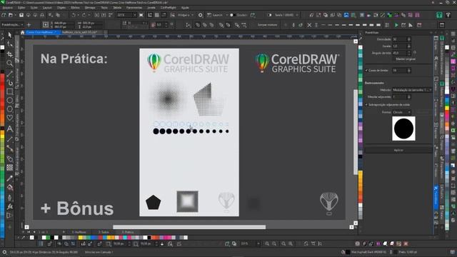457x257 pixels.
Task: Open the Ferramentas menu
Action: (134, 8)
